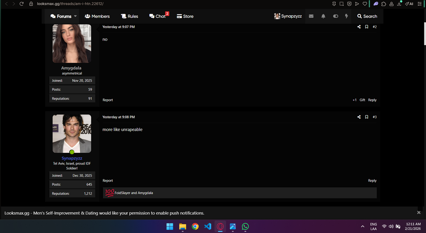Click the +1 button on post #2
The width and height of the screenshot is (426, 233).
(354, 100)
